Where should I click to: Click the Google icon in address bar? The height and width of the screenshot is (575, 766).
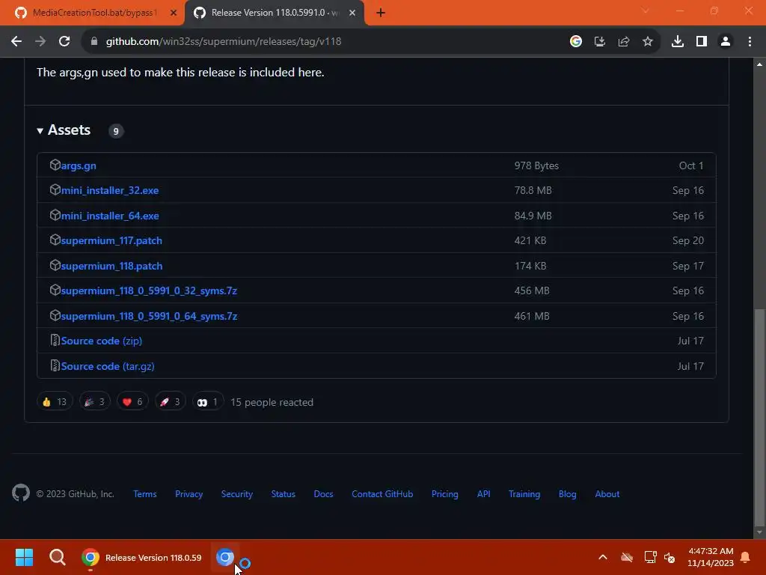click(x=576, y=42)
